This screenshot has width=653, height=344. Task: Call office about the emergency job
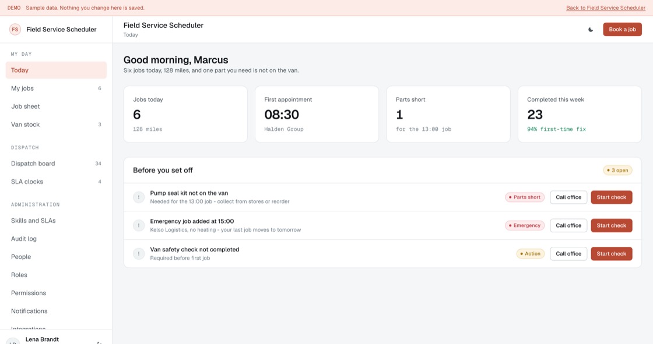(568, 225)
